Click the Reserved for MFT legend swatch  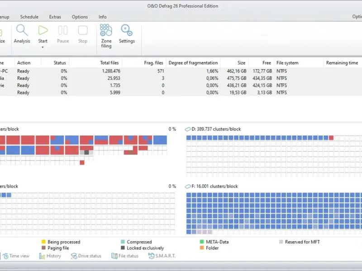tap(281, 242)
